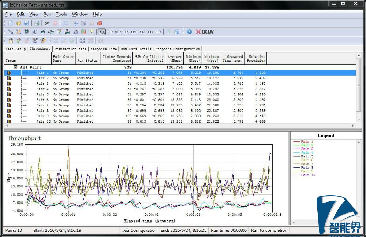Click the Copy icon in toolbar
This screenshot has height=237, width=366.
(83, 23)
